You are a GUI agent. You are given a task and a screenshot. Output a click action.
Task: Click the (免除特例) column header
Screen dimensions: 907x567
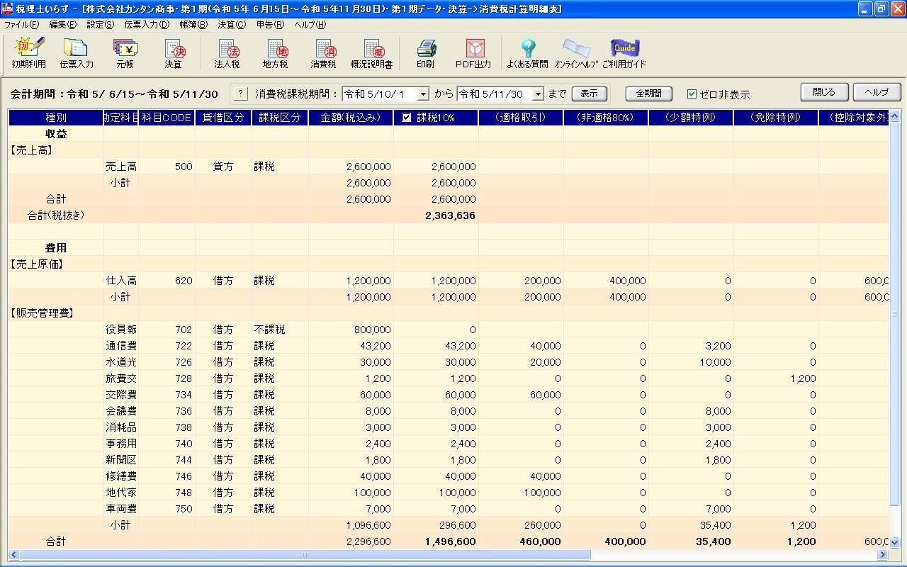click(x=776, y=118)
